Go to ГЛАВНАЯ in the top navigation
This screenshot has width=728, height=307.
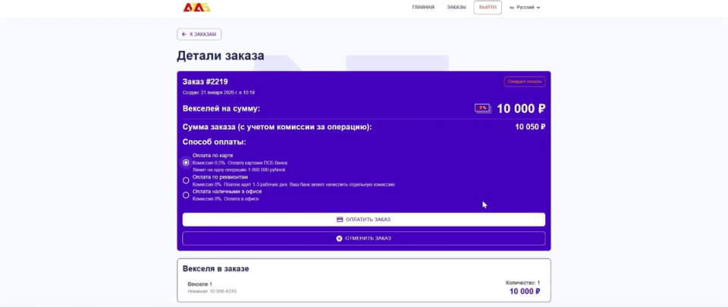(423, 8)
